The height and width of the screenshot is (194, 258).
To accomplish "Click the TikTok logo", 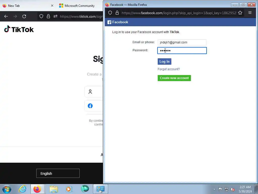I will pyautogui.click(x=19, y=29).
